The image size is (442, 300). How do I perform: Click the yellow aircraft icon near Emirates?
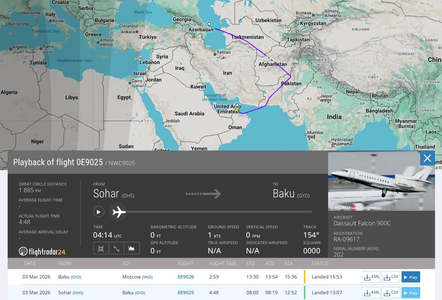[x=236, y=111]
